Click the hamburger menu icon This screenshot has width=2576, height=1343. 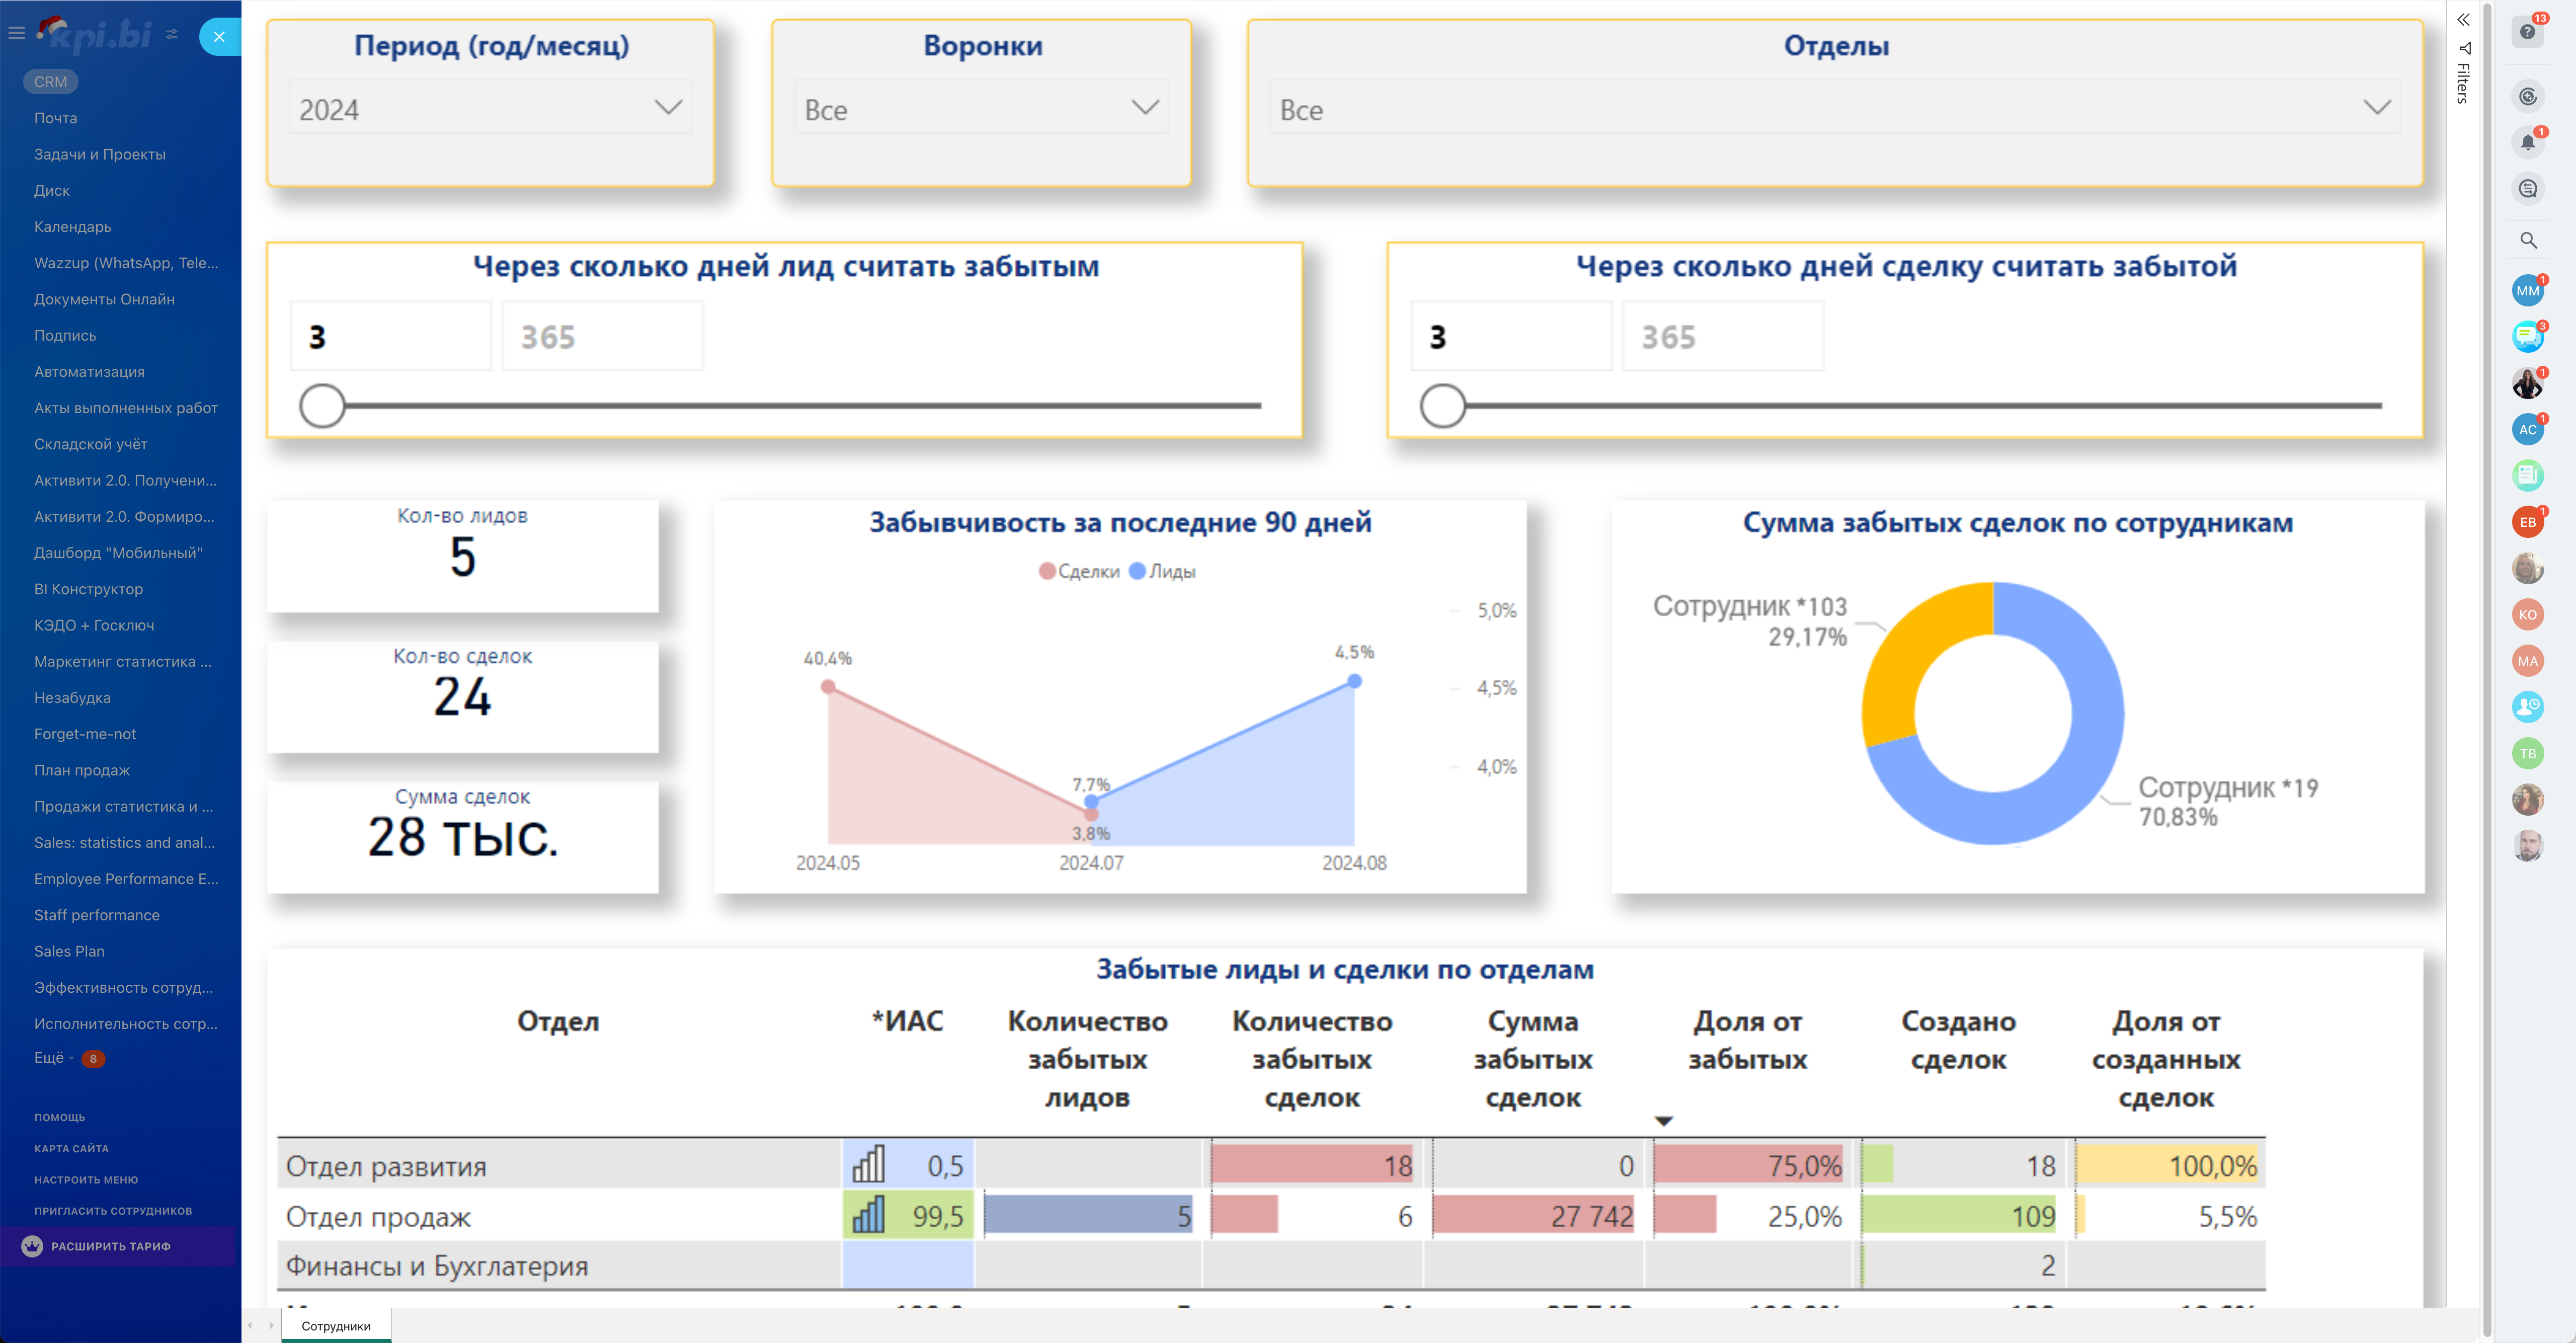point(16,33)
